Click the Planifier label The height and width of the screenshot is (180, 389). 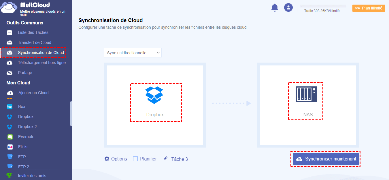click(148, 159)
